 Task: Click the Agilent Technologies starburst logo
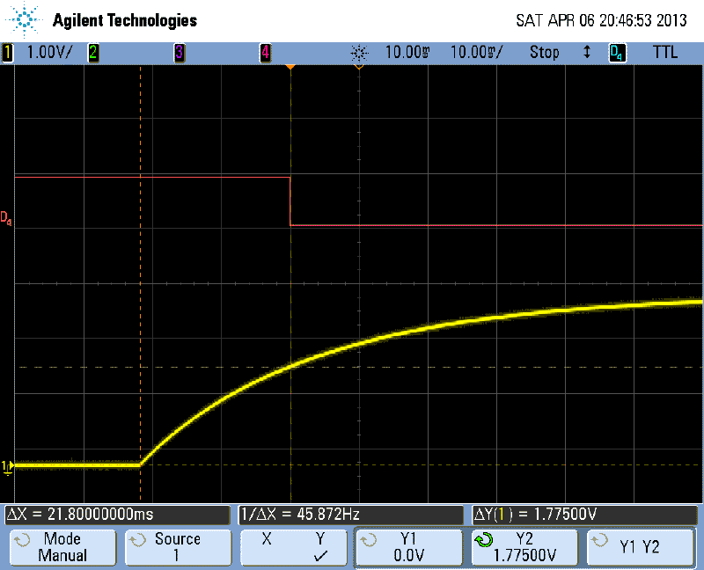(24, 19)
